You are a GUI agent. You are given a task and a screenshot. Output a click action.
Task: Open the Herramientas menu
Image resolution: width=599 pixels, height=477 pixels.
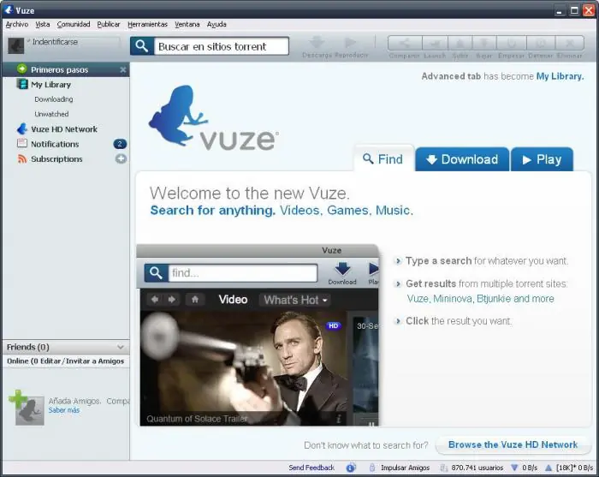[147, 24]
